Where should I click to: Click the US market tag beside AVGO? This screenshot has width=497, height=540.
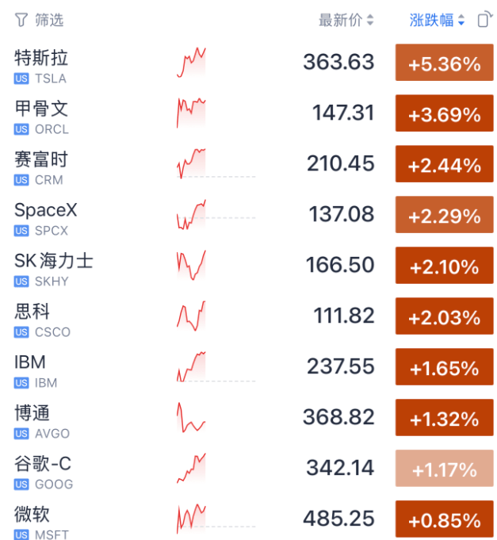(x=21, y=434)
